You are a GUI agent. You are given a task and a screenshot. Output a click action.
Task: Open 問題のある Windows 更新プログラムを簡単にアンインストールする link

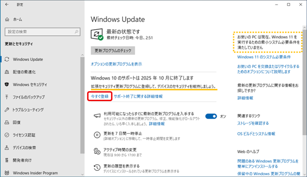268,164
